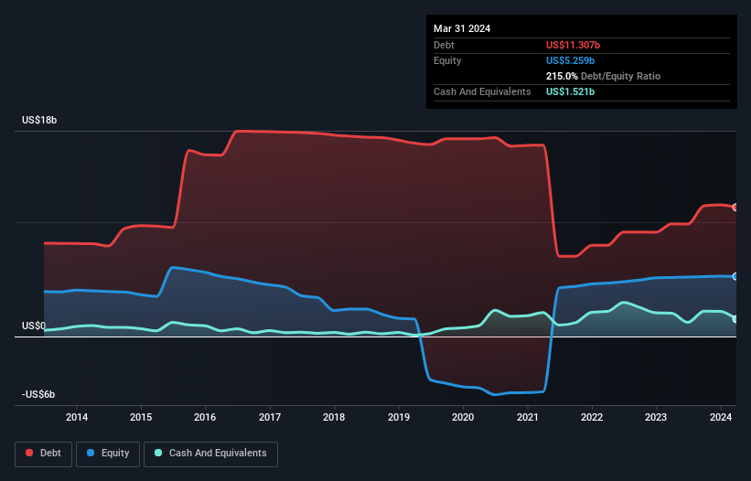This screenshot has width=751, height=481.
Task: Click the US$0 y-axis label
Action: click(34, 326)
